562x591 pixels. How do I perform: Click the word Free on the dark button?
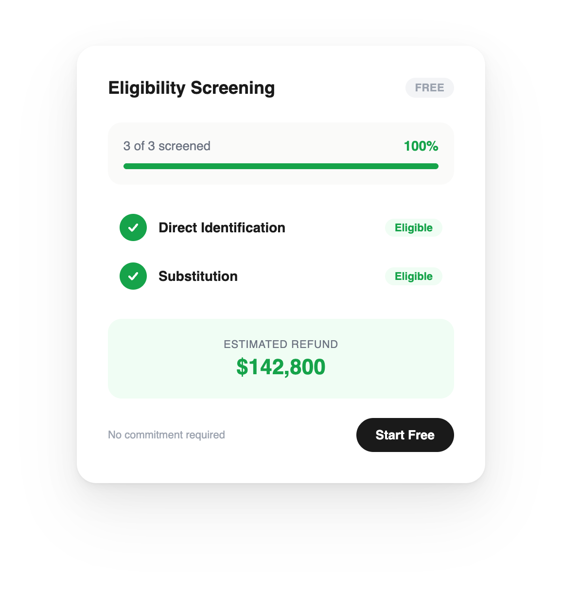(421, 435)
